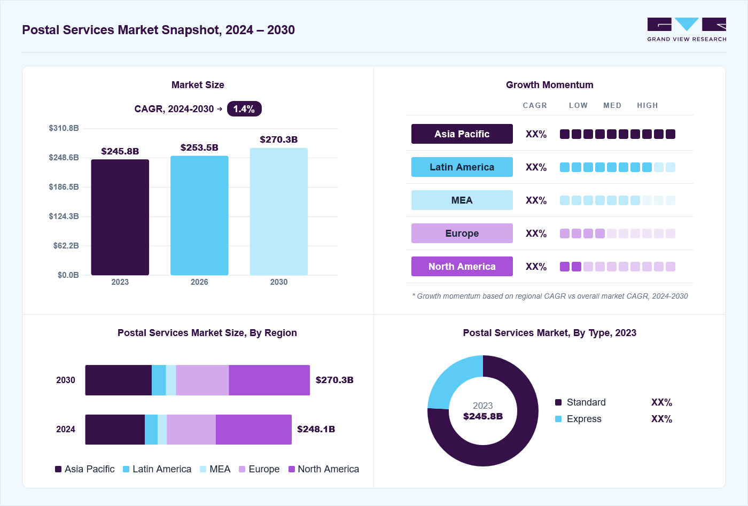This screenshot has width=748, height=506.
Task: Click the $310.8B axis label
Action: (x=64, y=128)
